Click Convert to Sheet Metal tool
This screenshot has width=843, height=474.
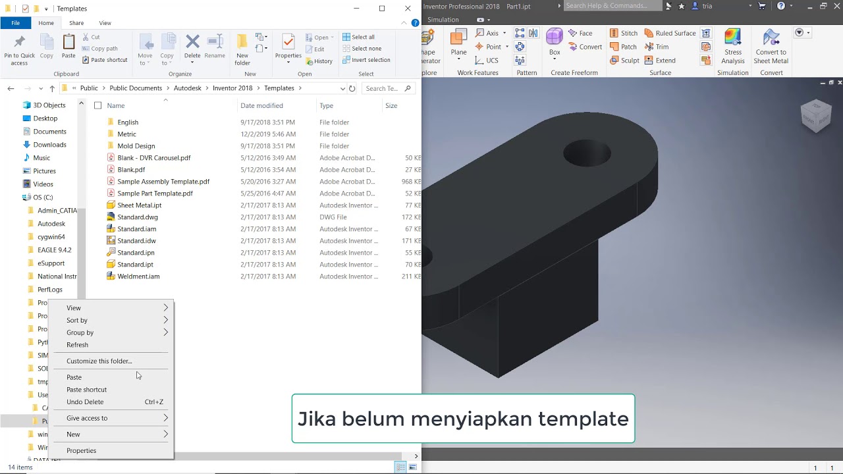[x=771, y=46]
